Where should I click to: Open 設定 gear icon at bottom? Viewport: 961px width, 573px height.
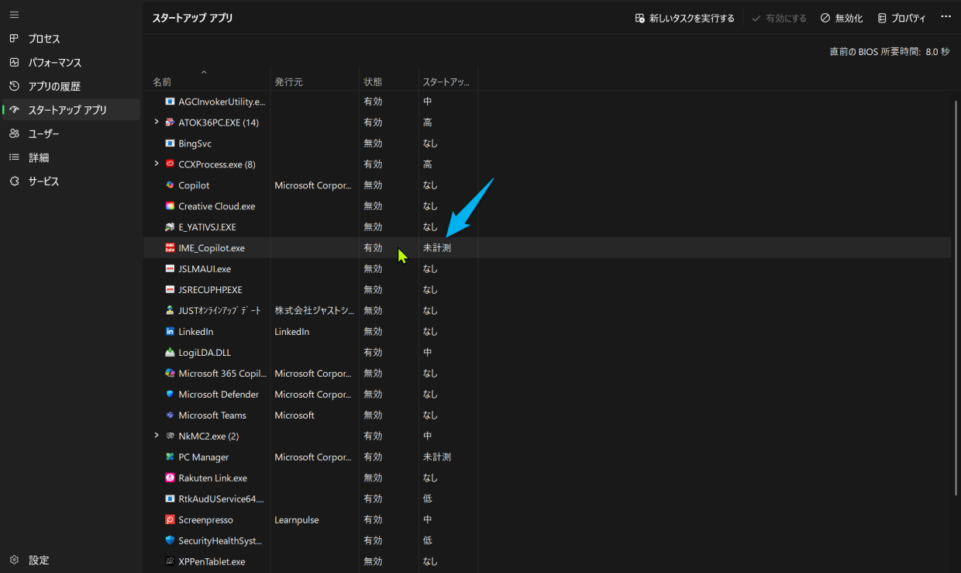[14, 560]
